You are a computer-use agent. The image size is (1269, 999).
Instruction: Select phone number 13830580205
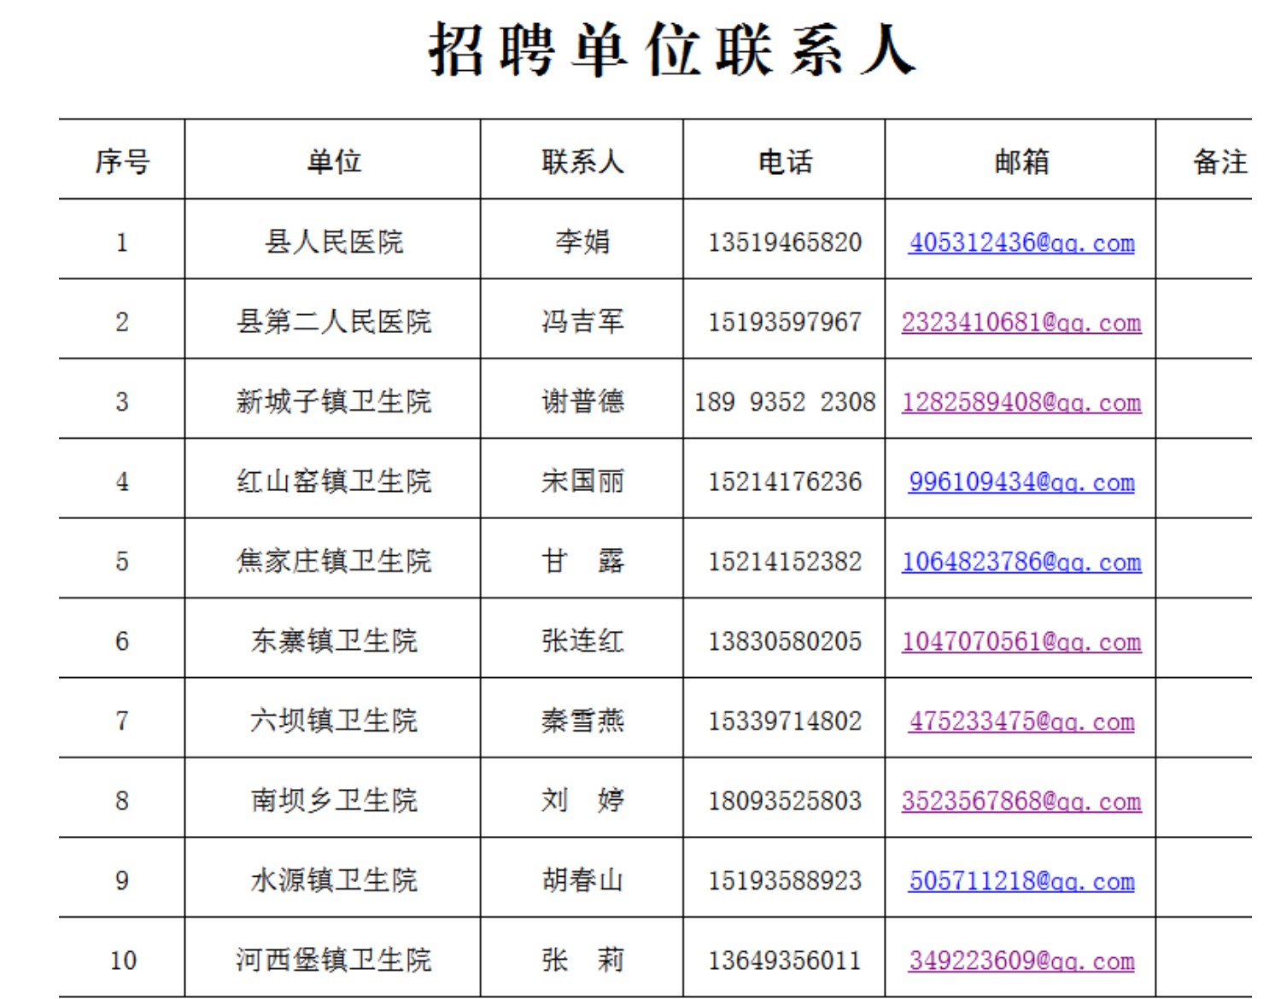[x=785, y=641]
